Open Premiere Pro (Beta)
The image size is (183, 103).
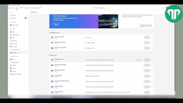(147, 43)
